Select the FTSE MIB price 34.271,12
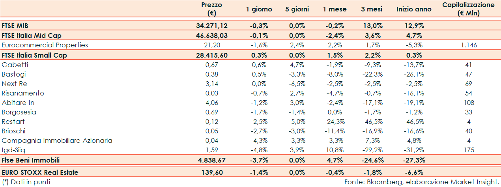501x187 pixels. (212, 26)
